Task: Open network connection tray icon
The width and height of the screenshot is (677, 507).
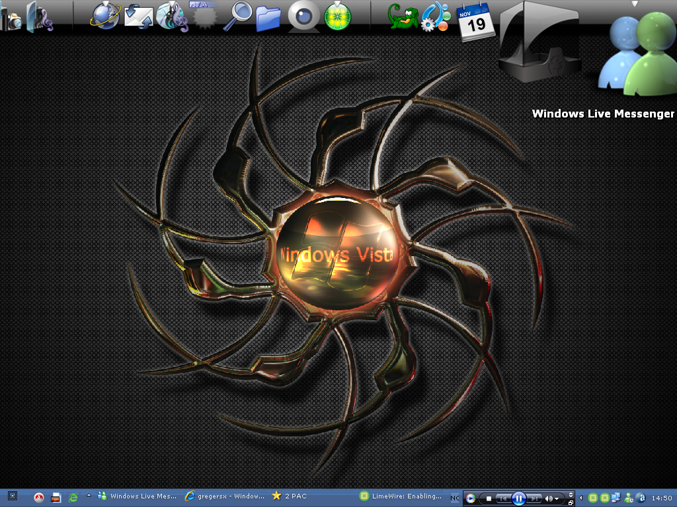Action: pos(616,498)
